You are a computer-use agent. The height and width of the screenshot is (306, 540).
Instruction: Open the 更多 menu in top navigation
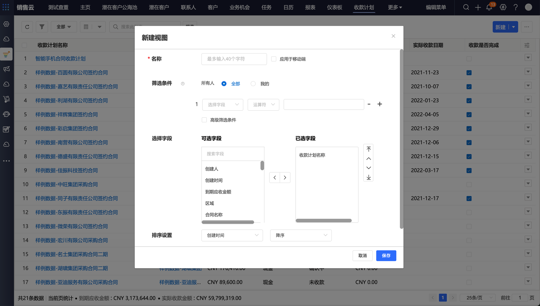395,8
